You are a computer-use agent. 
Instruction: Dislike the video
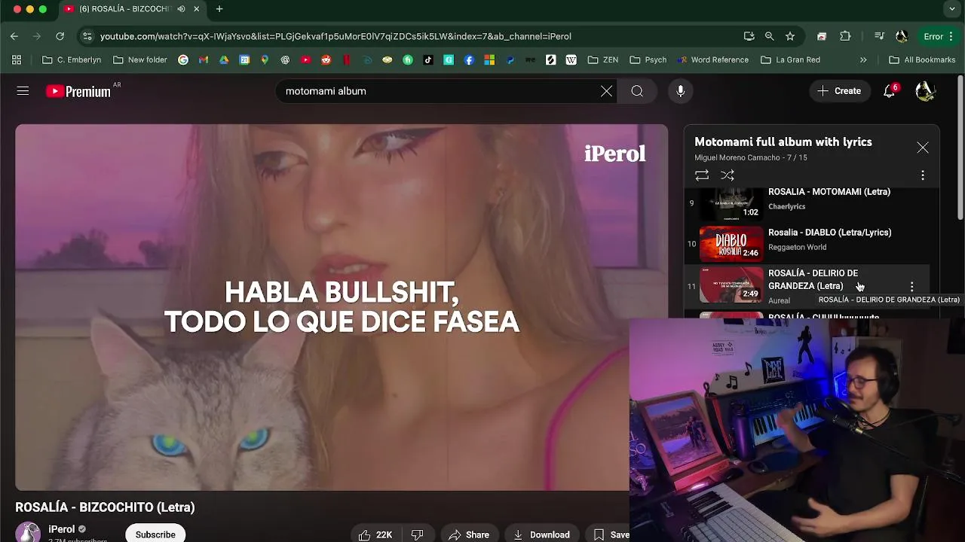[417, 534]
